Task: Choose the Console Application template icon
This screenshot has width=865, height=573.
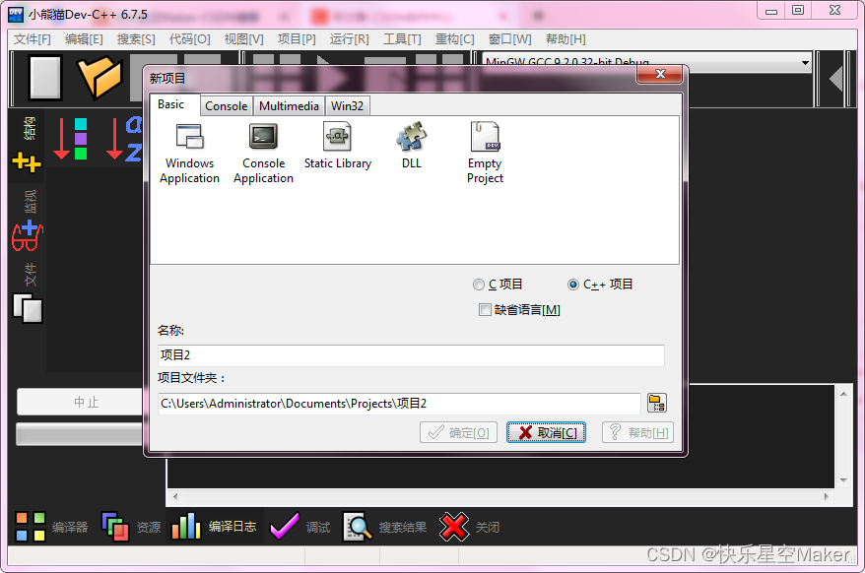Action: (x=263, y=136)
